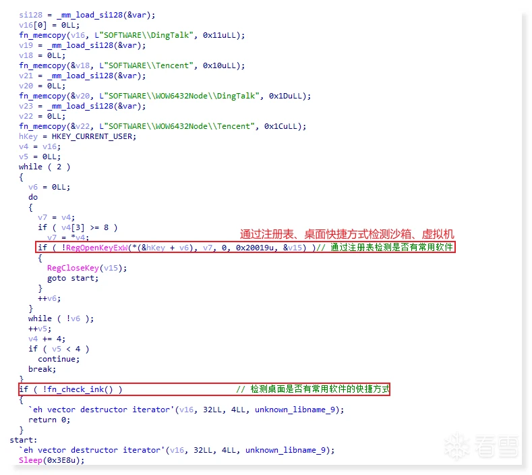This screenshot has height=475, width=532.
Task: Click the "SOFTWARE\\DingTalk" string literal
Action: [x=144, y=35]
